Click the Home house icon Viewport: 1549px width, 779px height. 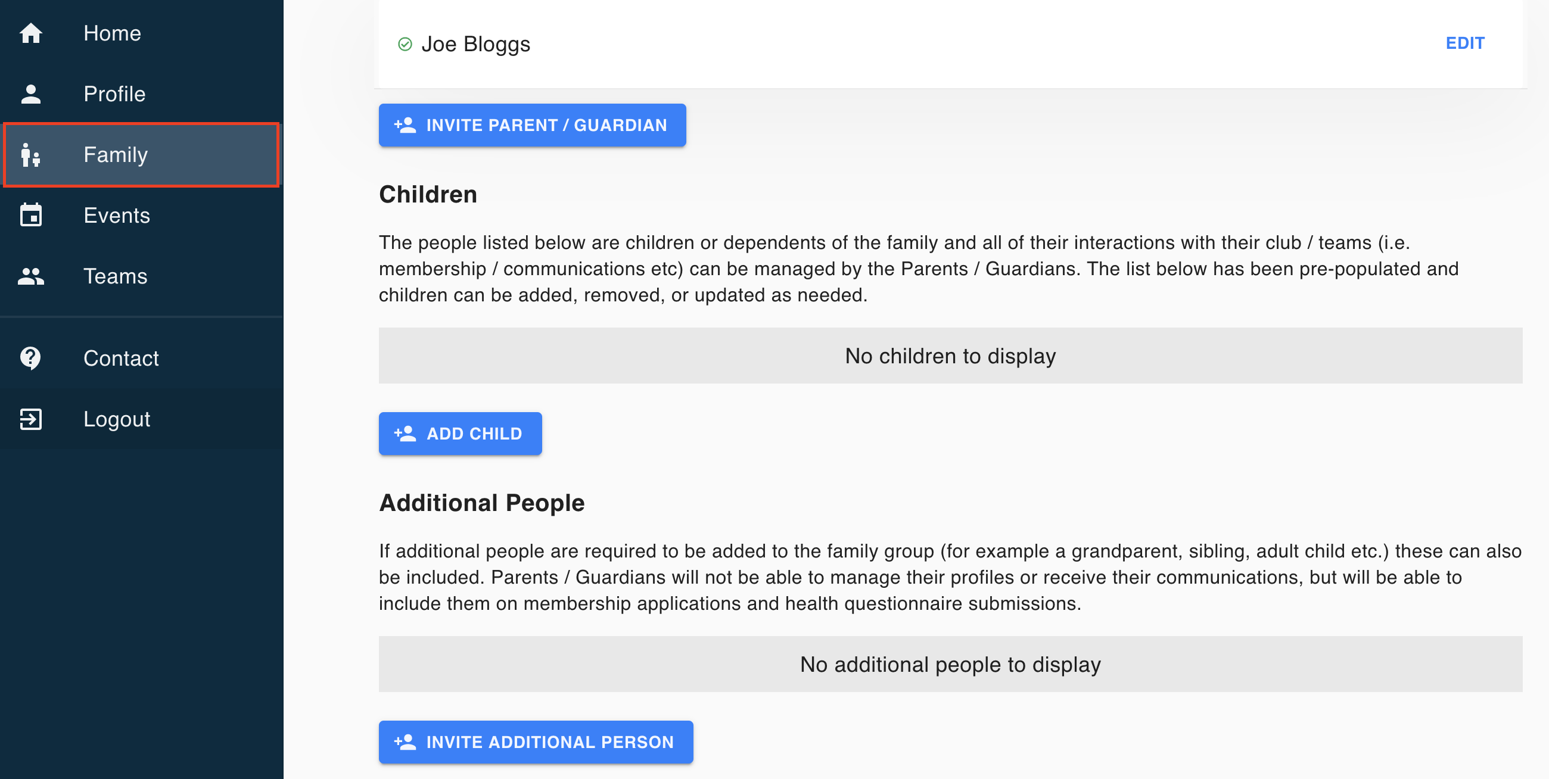[x=30, y=33]
